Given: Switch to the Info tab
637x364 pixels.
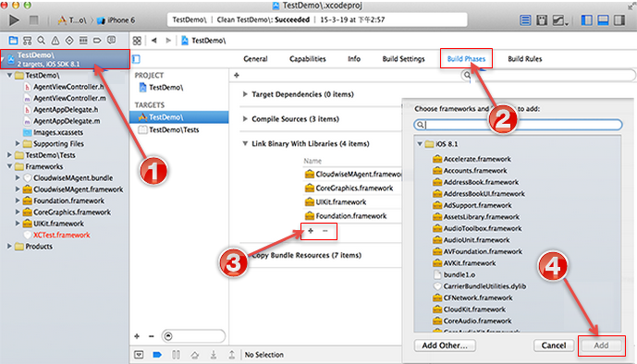Looking at the screenshot, I should point(354,59).
